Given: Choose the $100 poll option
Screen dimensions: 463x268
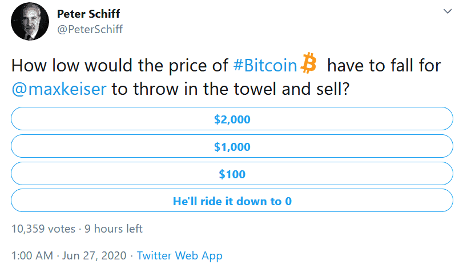Looking at the screenshot, I should (x=232, y=174).
